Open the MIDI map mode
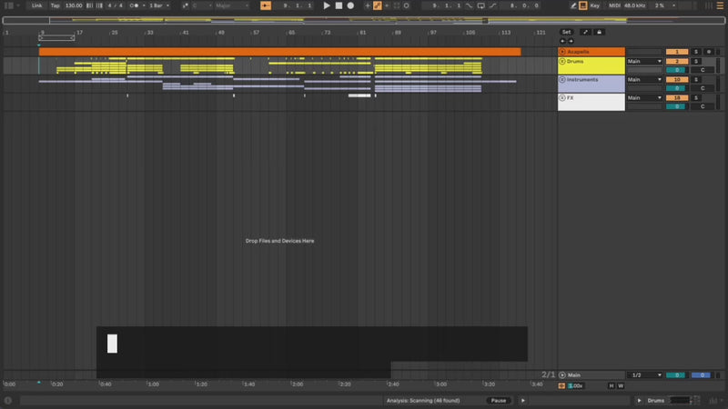The height and width of the screenshot is (409, 728). [614, 5]
